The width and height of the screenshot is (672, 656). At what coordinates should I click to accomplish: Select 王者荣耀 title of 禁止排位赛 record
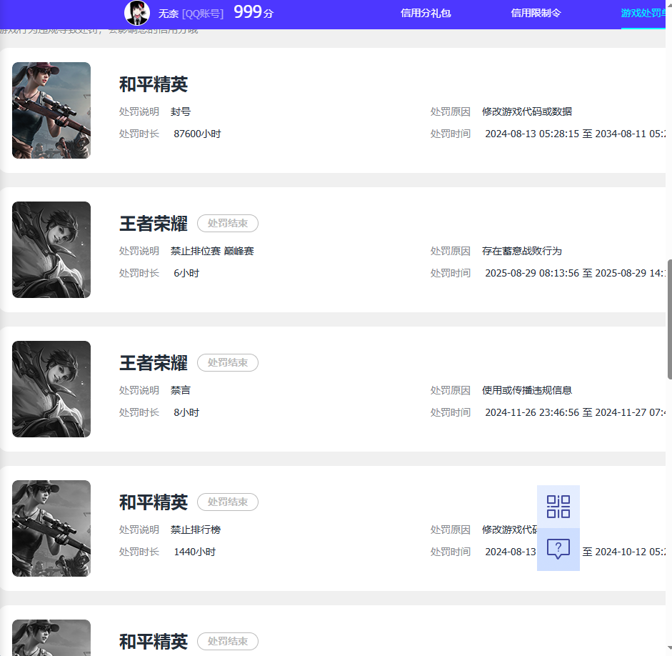pos(154,224)
